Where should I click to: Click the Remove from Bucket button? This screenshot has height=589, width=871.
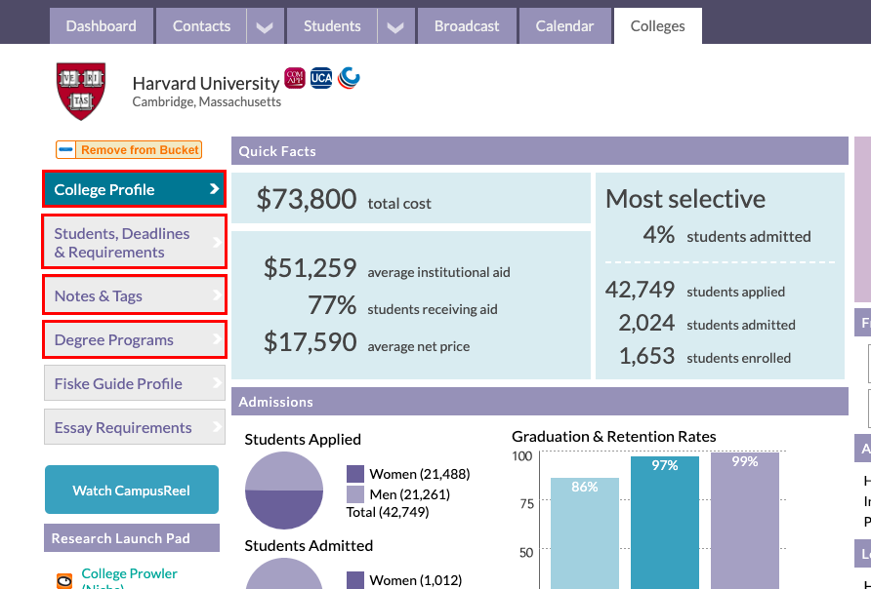coord(129,150)
